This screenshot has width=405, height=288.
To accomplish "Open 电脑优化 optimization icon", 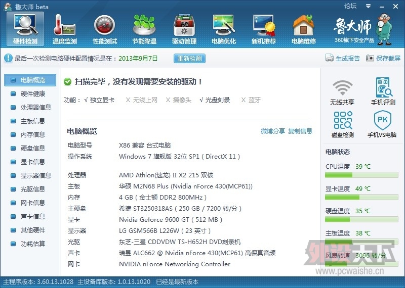I will [224, 29].
